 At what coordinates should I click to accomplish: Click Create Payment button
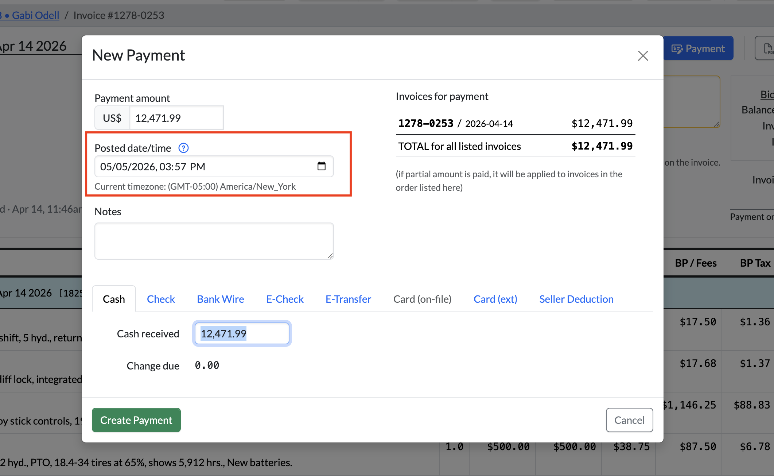click(x=136, y=420)
